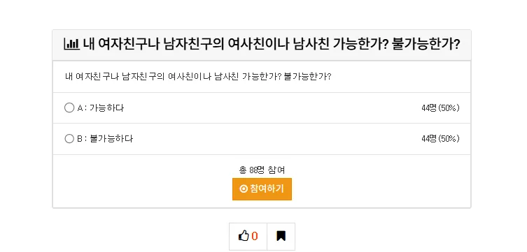
Task: Click empty space in option A row
Action: (x=269, y=108)
